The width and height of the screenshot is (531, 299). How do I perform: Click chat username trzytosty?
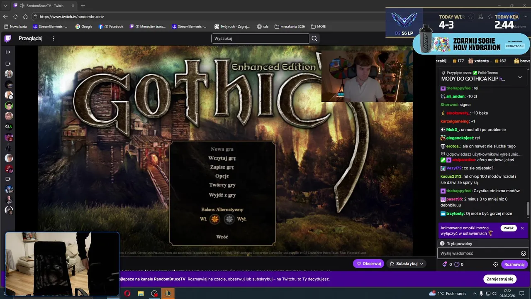coord(455,213)
